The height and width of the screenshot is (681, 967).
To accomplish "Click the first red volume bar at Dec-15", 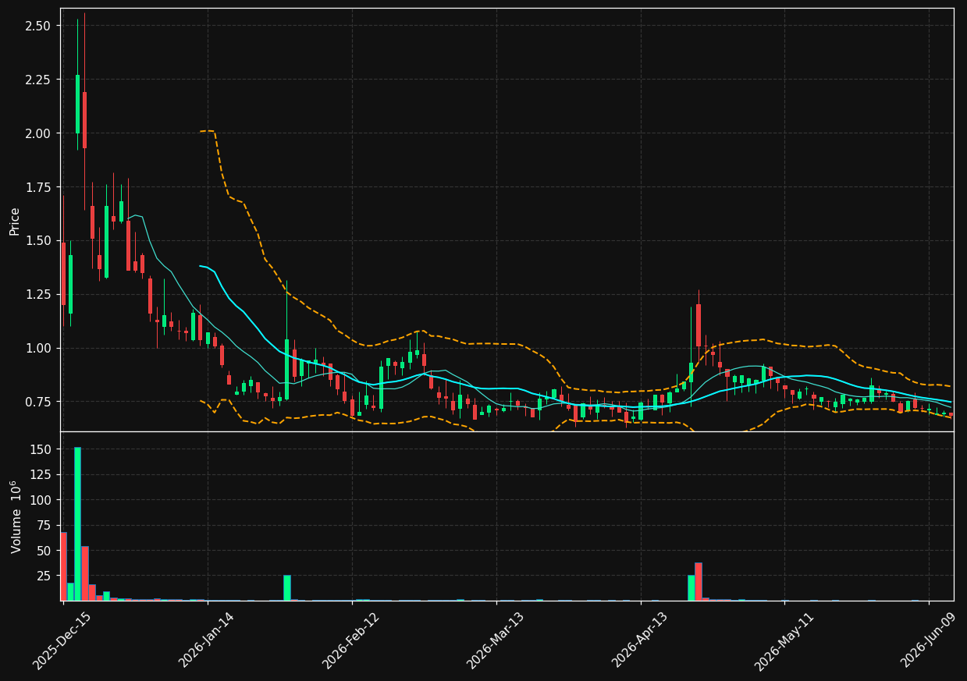I will pos(63,566).
